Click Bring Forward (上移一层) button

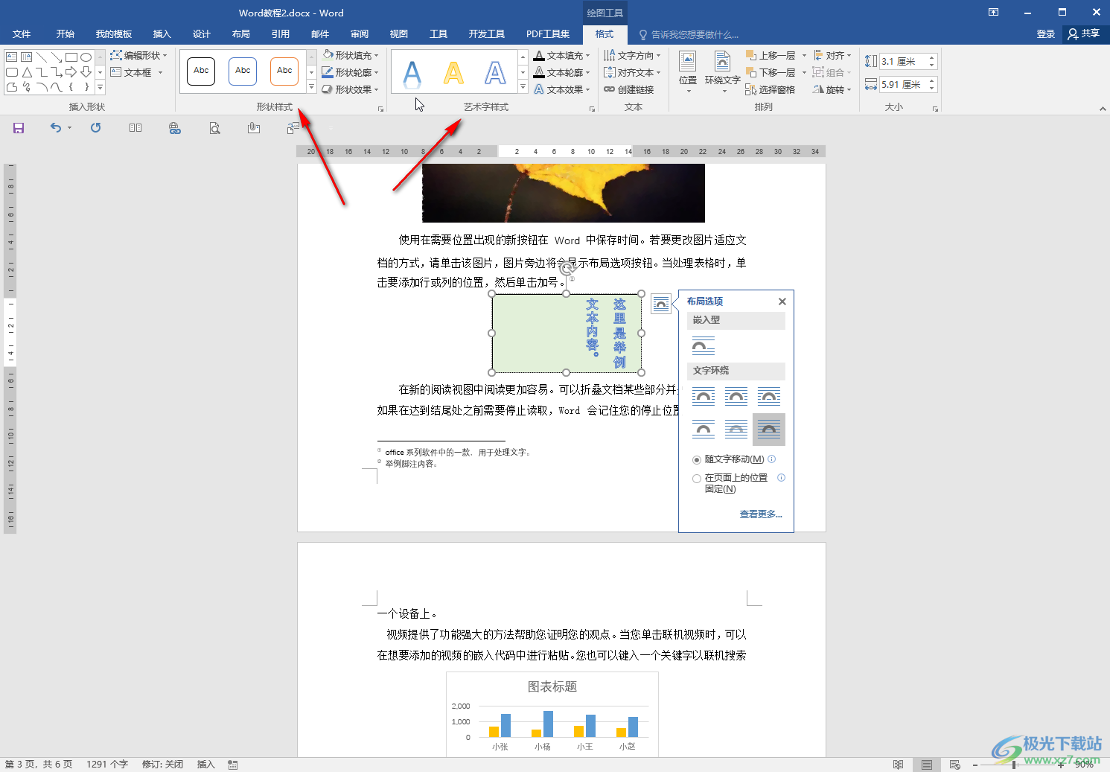tap(771, 55)
